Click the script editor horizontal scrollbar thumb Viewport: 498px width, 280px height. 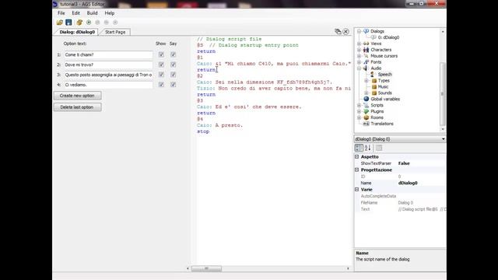206,268
